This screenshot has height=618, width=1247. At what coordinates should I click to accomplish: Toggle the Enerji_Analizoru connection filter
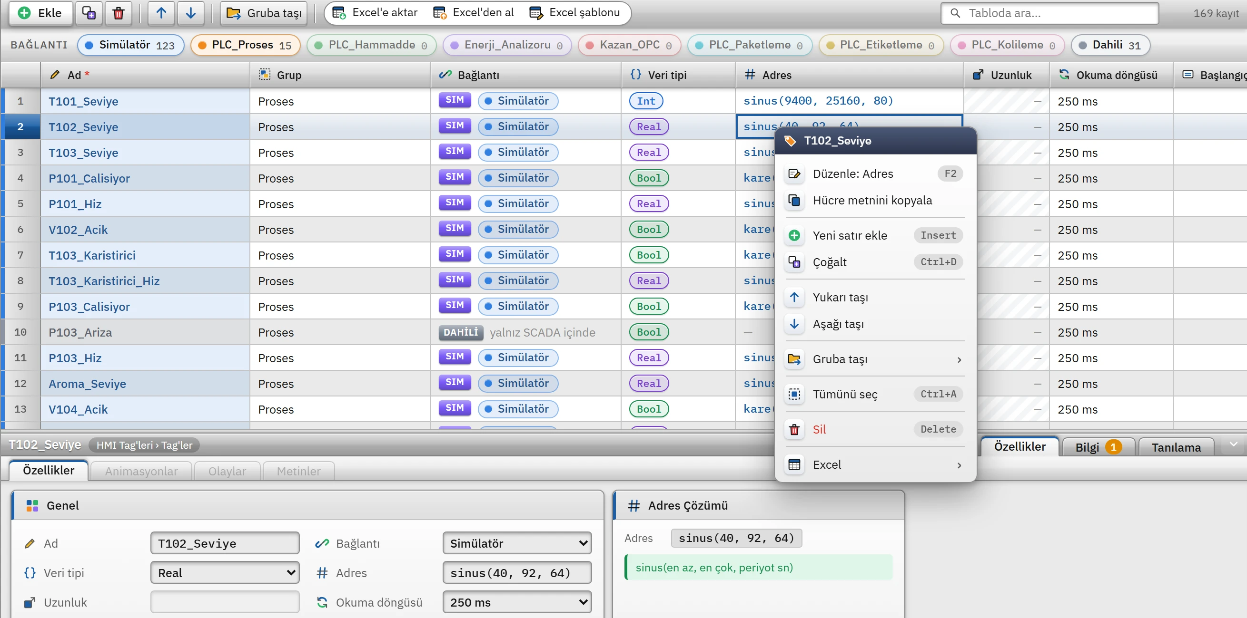pos(507,45)
